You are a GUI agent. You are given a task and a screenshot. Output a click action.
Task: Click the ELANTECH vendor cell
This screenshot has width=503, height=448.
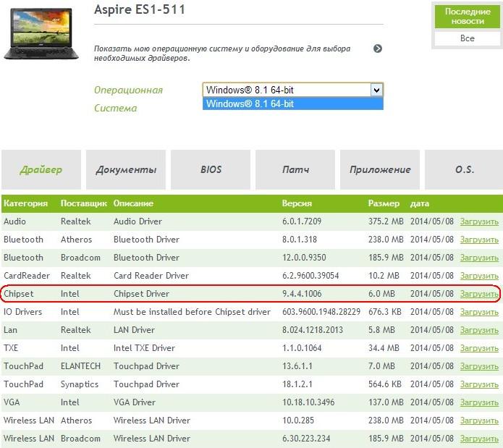click(x=80, y=366)
